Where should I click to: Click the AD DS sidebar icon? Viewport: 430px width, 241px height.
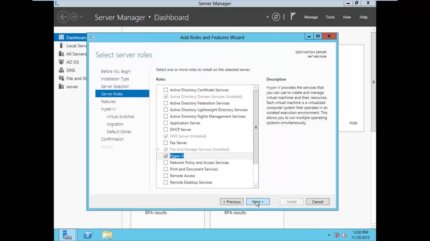[61, 62]
